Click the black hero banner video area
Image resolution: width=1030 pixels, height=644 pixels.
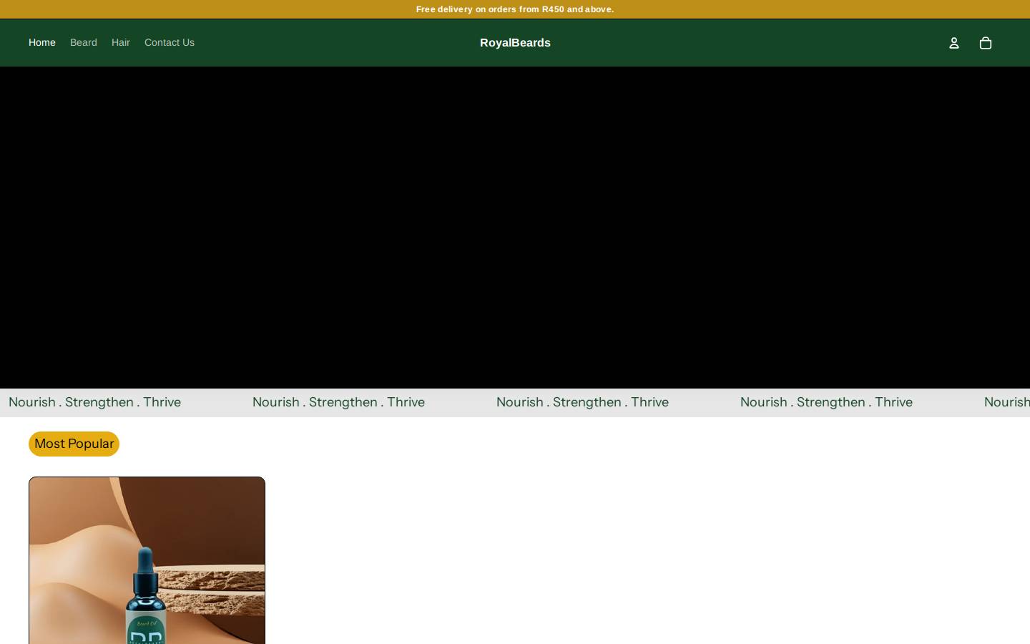[515, 228]
